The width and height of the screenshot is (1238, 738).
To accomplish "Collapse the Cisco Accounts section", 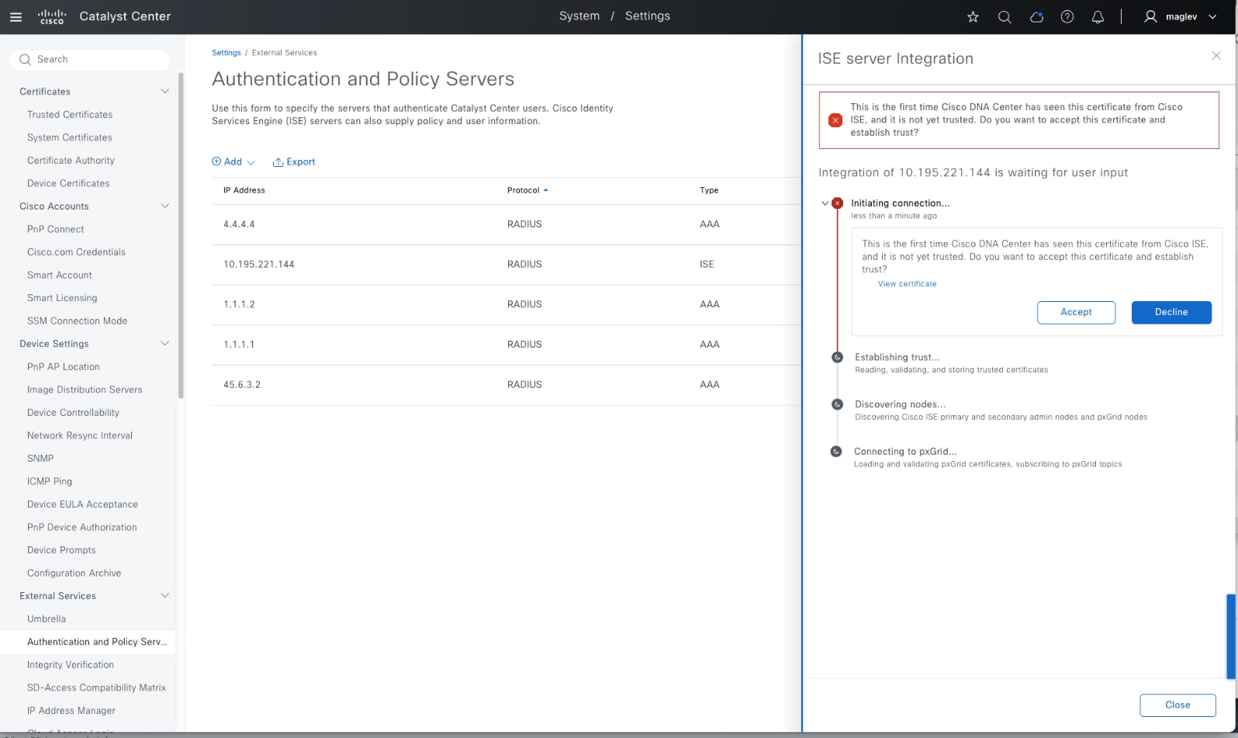I will click(164, 206).
